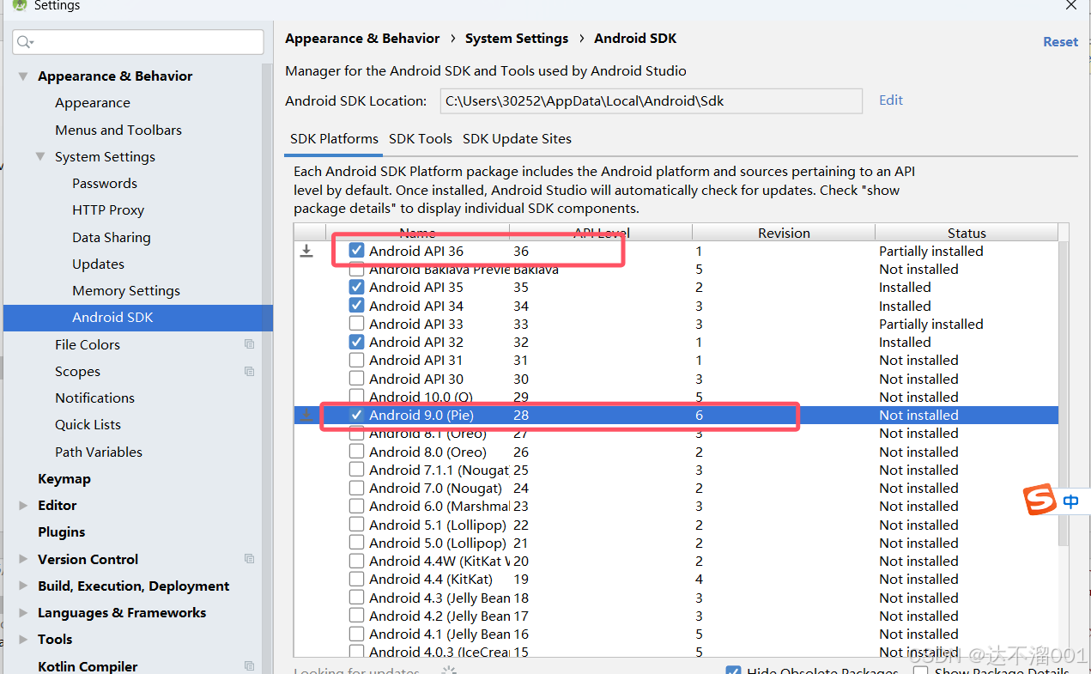Open Data Sharing settings
1091x674 pixels.
[112, 237]
